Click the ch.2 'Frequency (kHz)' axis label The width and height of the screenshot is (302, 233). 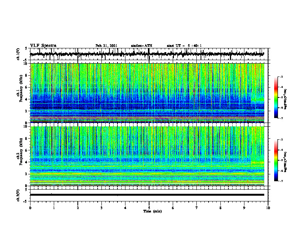[x=21, y=152]
